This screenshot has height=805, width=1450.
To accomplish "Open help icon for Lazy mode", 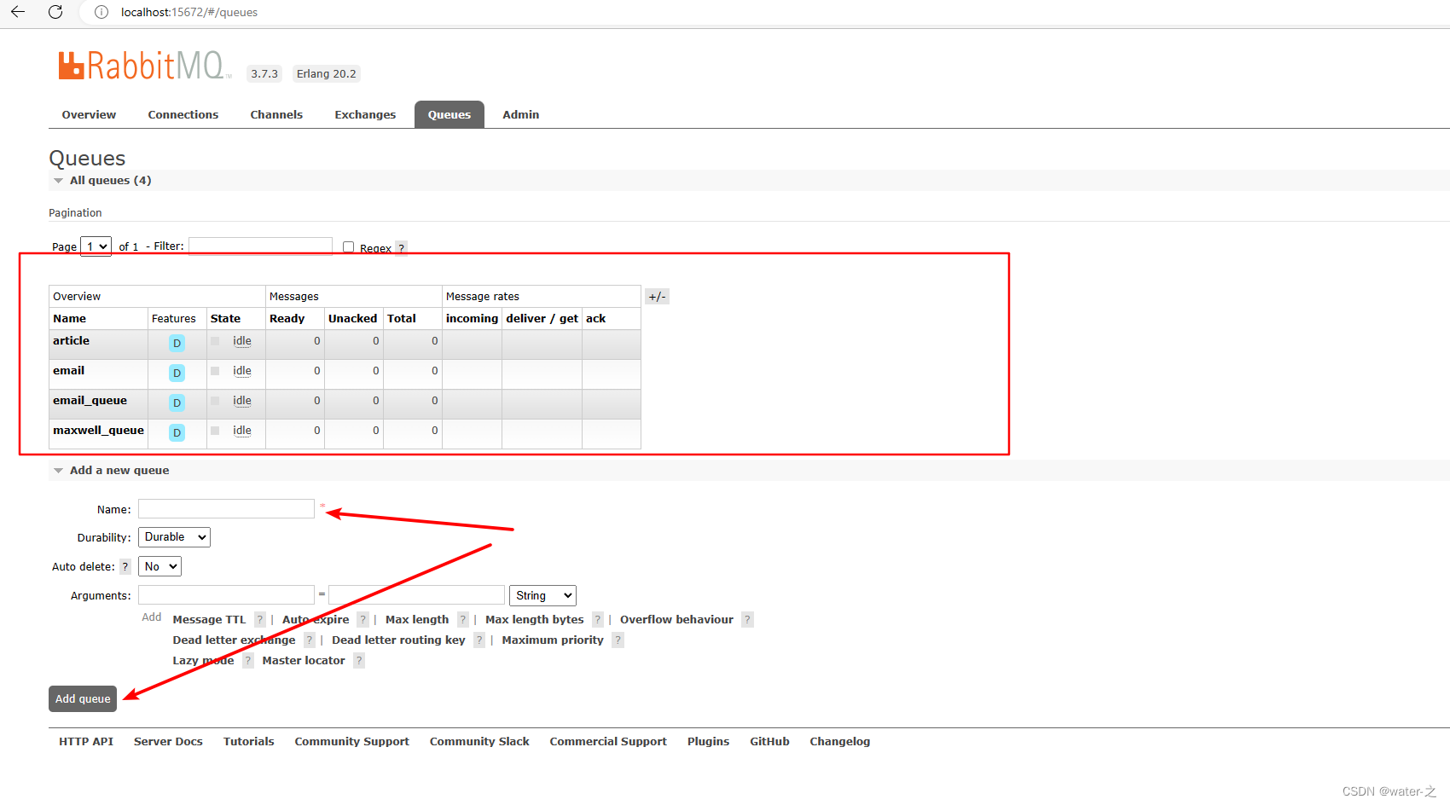I will [248, 661].
